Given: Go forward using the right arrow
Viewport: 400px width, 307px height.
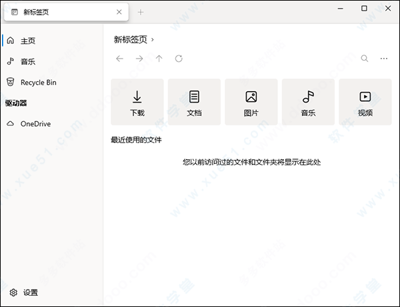Looking at the screenshot, I should click(139, 59).
